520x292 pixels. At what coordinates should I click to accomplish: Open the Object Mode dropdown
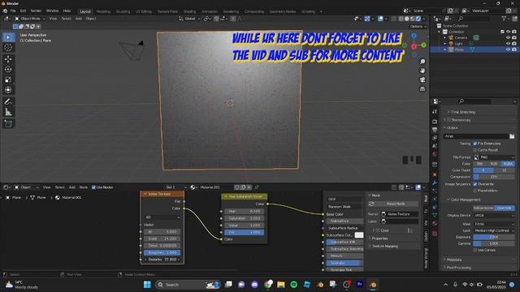tap(30, 19)
